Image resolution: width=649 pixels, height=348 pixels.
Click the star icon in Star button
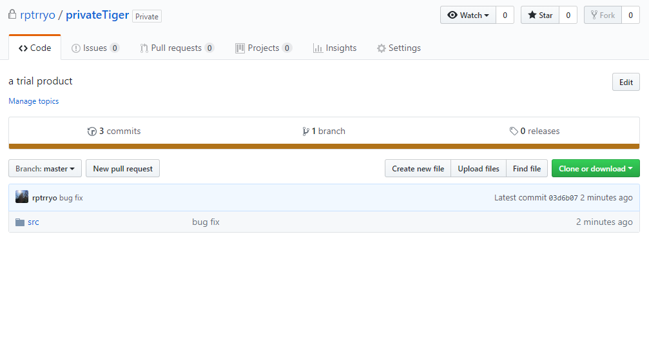[x=532, y=15]
